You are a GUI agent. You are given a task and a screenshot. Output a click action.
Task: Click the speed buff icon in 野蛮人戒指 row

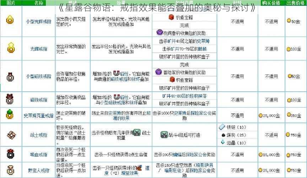pos(139,168)
